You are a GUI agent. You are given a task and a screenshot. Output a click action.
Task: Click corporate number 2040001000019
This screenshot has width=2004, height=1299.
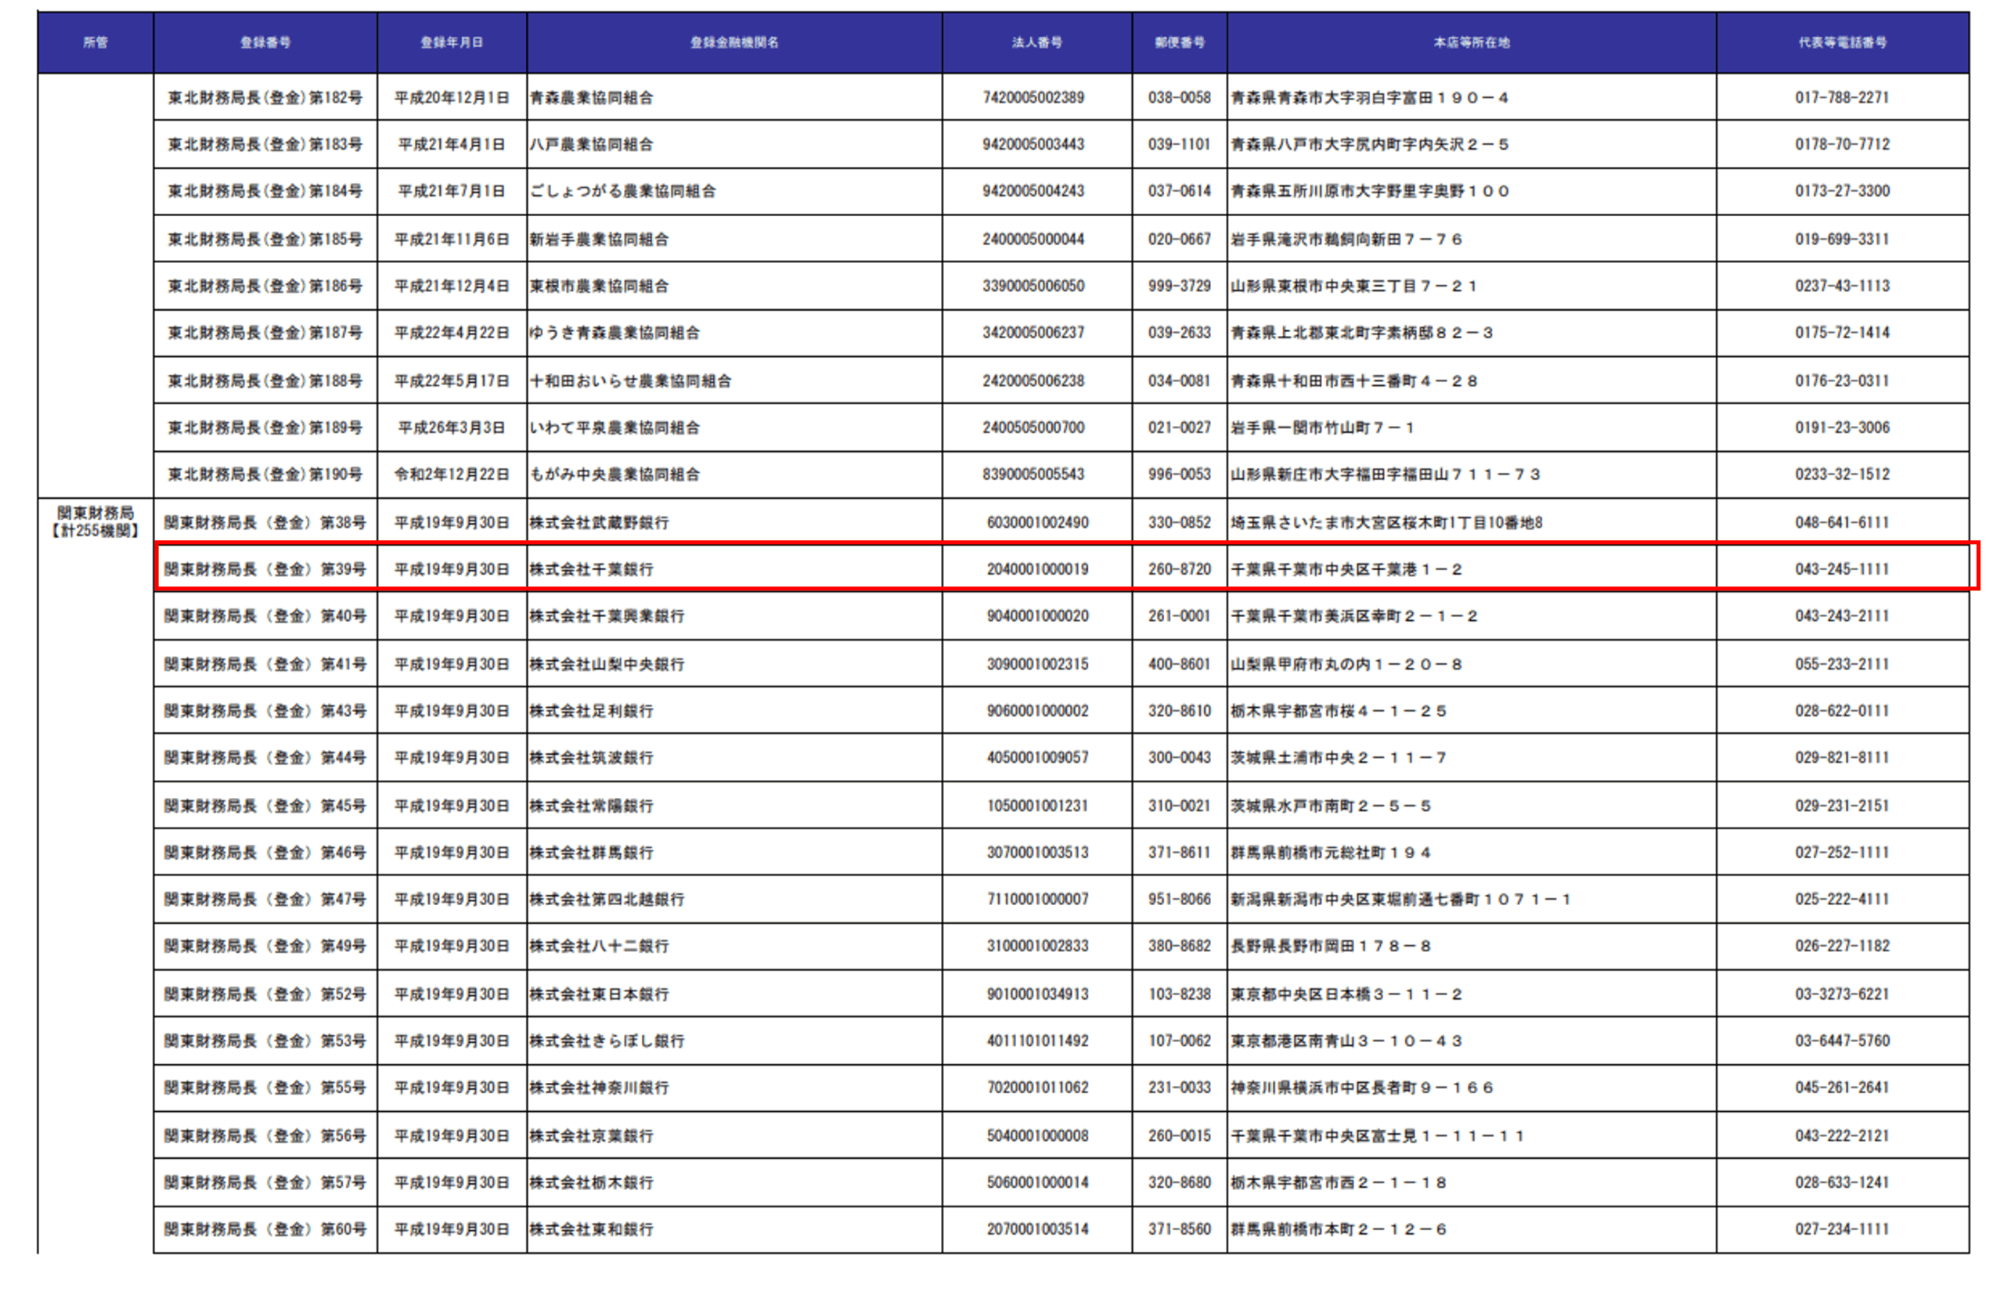1037,569
